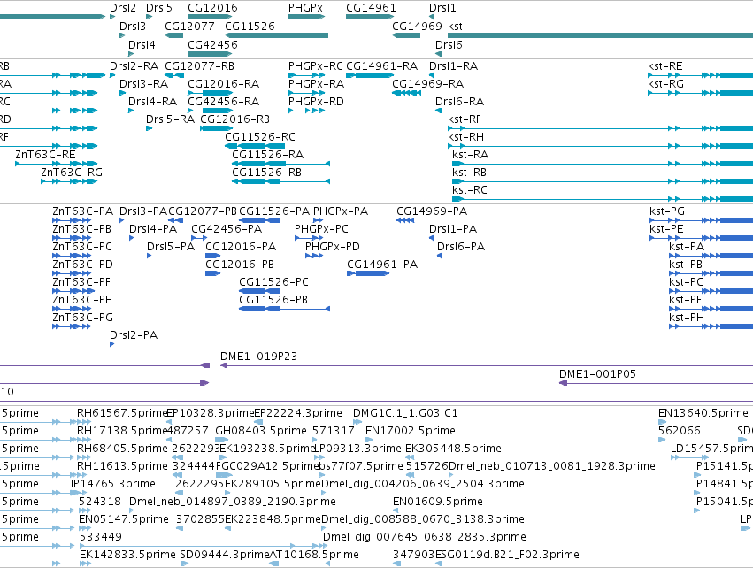Viewport: 753px width, 568px height.
Task: Select EST EN01609.5prime
Action: [x=437, y=502]
